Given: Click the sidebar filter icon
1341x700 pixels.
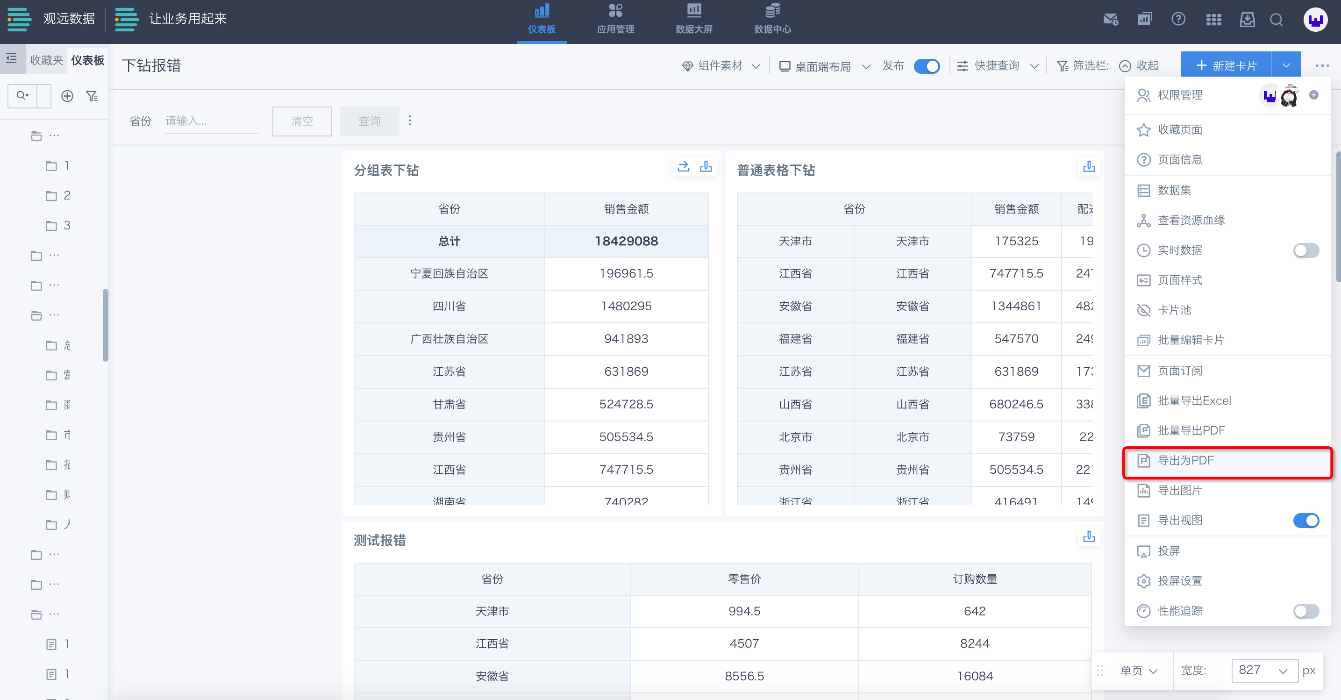Looking at the screenshot, I should click(x=92, y=96).
